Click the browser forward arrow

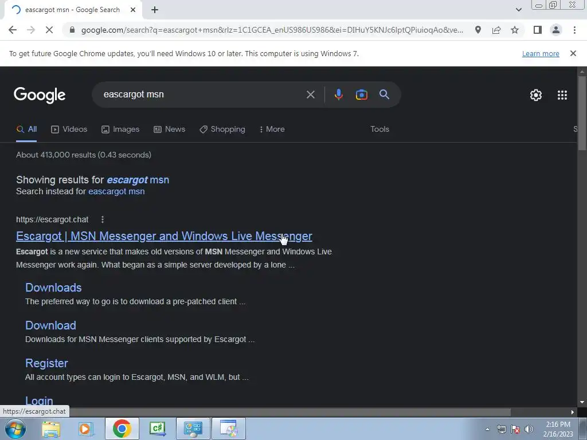pos(31,30)
